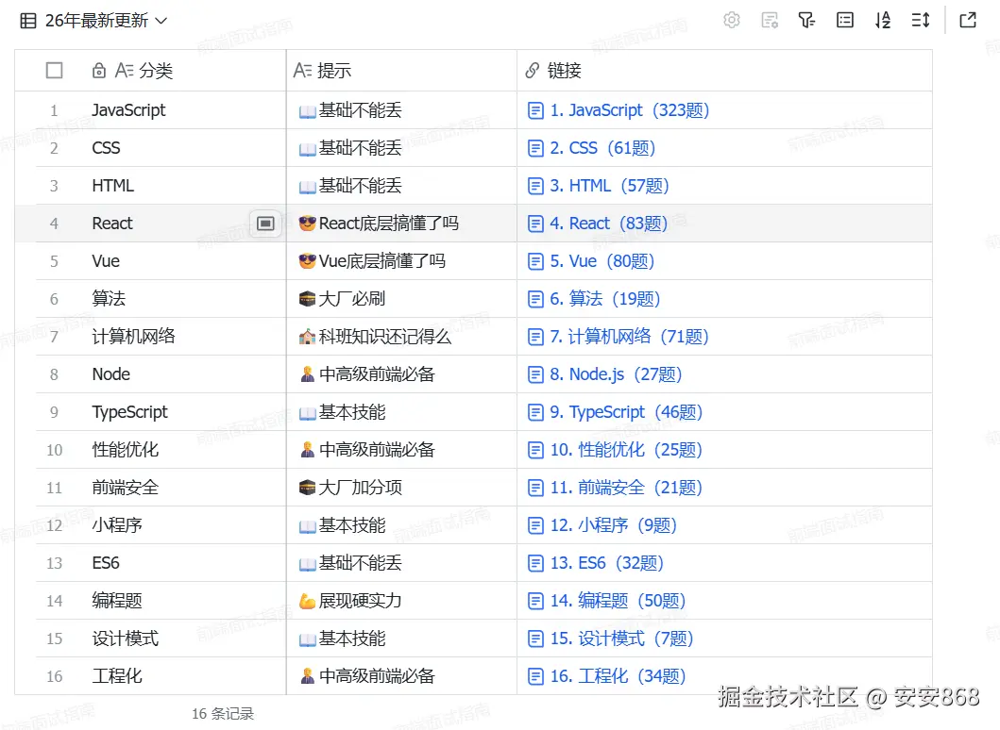Click the 链接 column header

pos(724,70)
